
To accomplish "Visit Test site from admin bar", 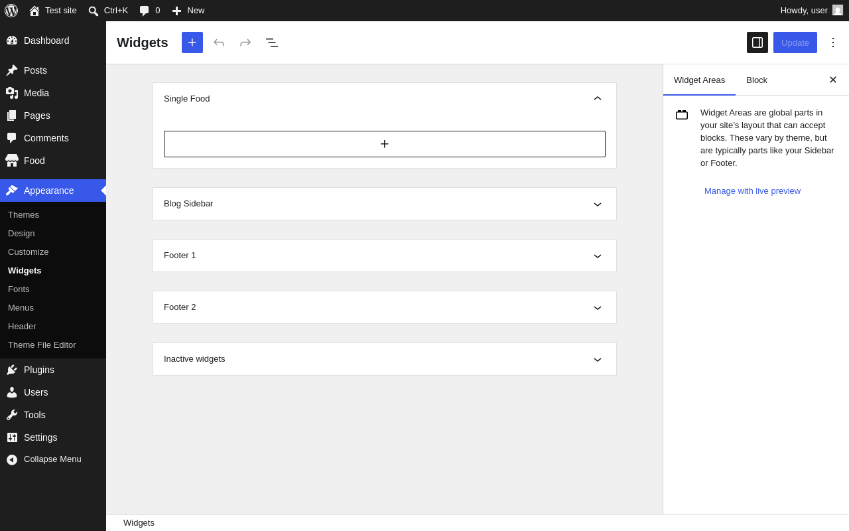I will [53, 11].
